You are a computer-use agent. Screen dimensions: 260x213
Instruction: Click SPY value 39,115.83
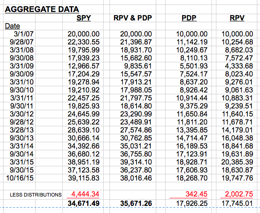[84, 178]
